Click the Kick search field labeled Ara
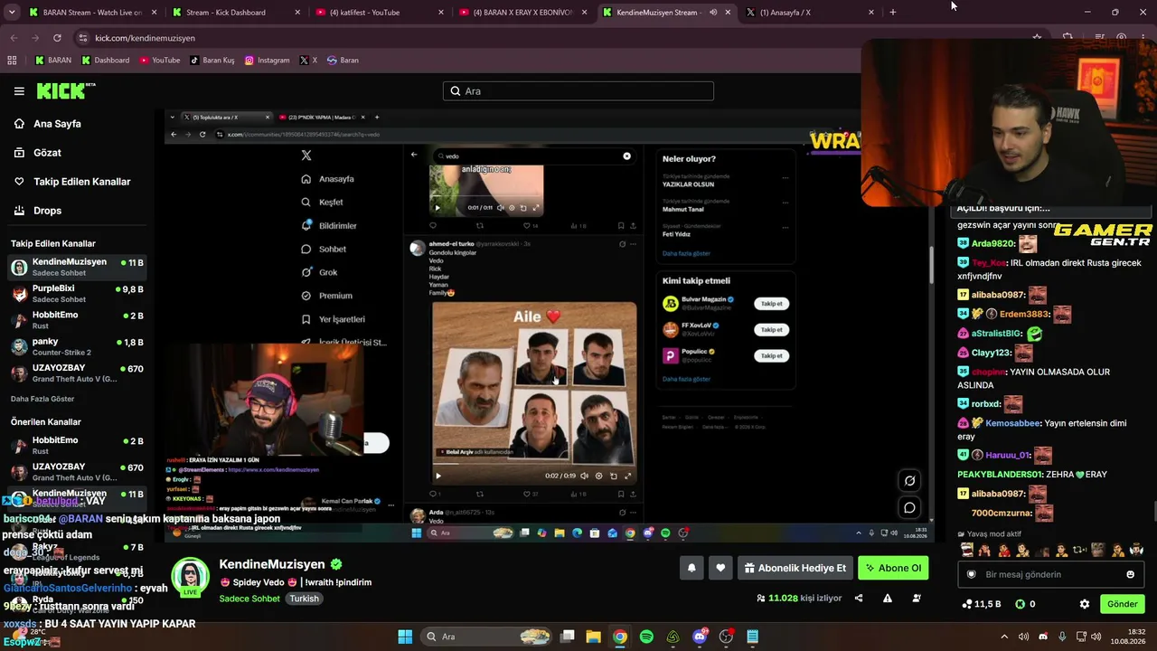This screenshot has height=651, width=1157. [x=578, y=91]
